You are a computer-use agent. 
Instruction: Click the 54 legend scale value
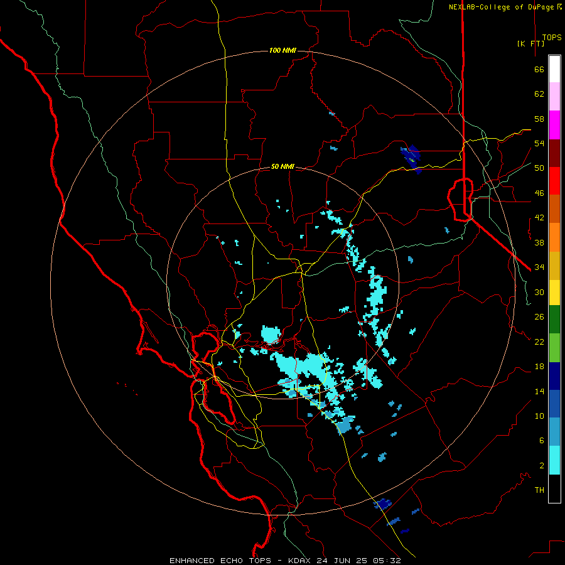click(539, 144)
